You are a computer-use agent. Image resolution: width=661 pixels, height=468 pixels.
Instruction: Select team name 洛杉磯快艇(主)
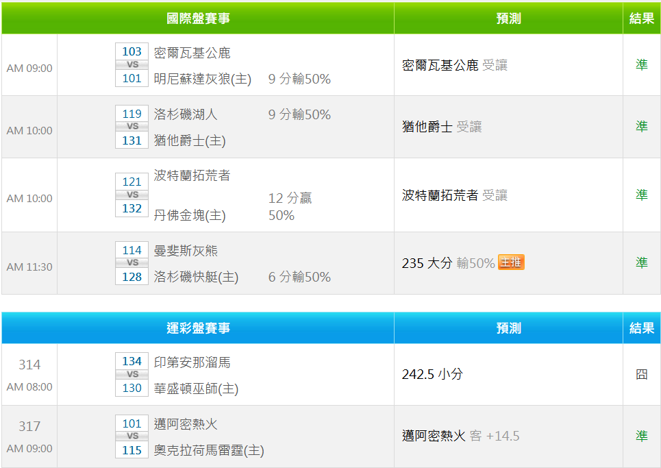196,277
